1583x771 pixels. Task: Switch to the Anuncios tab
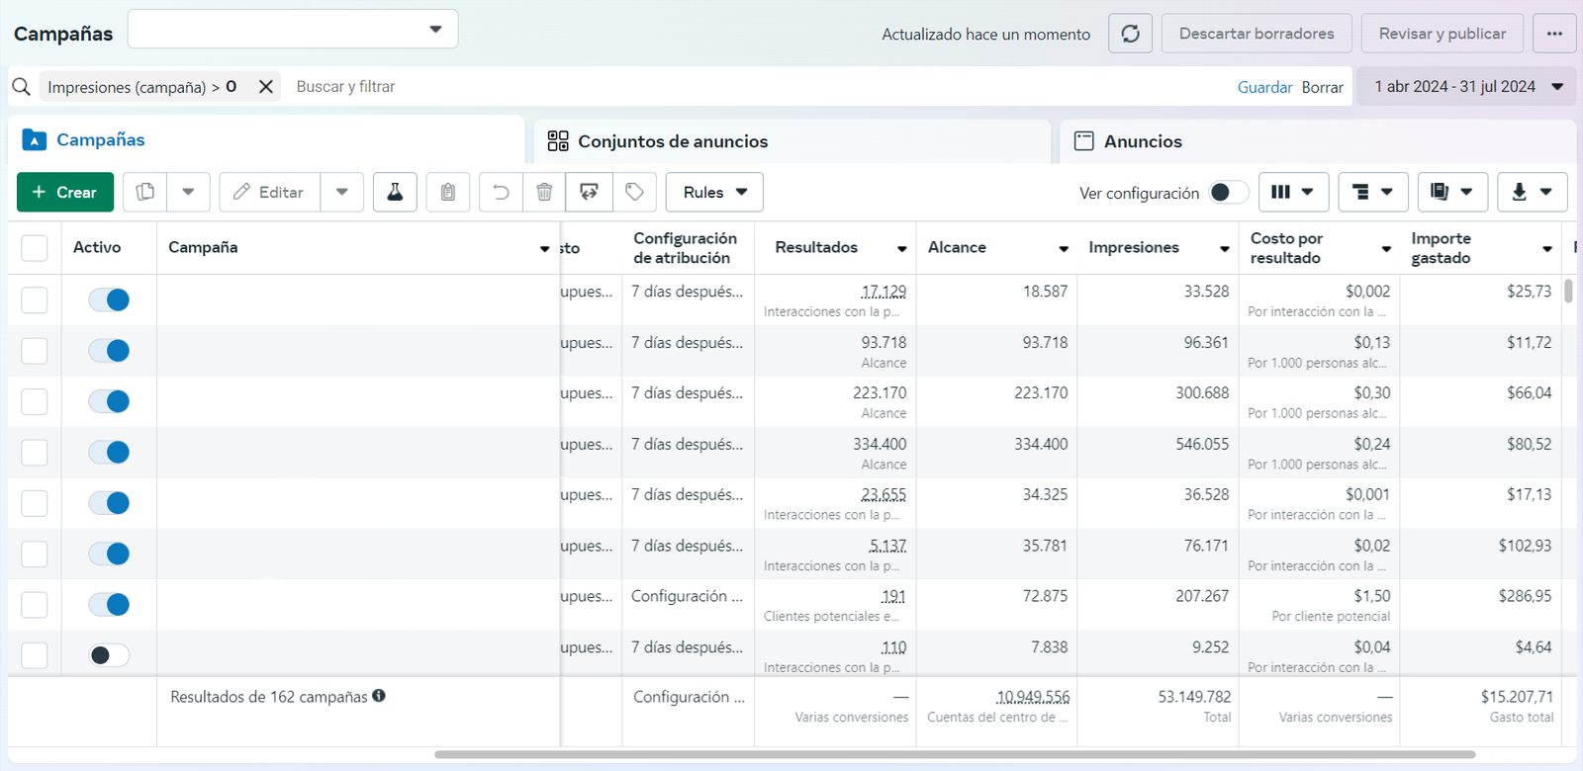point(1318,141)
